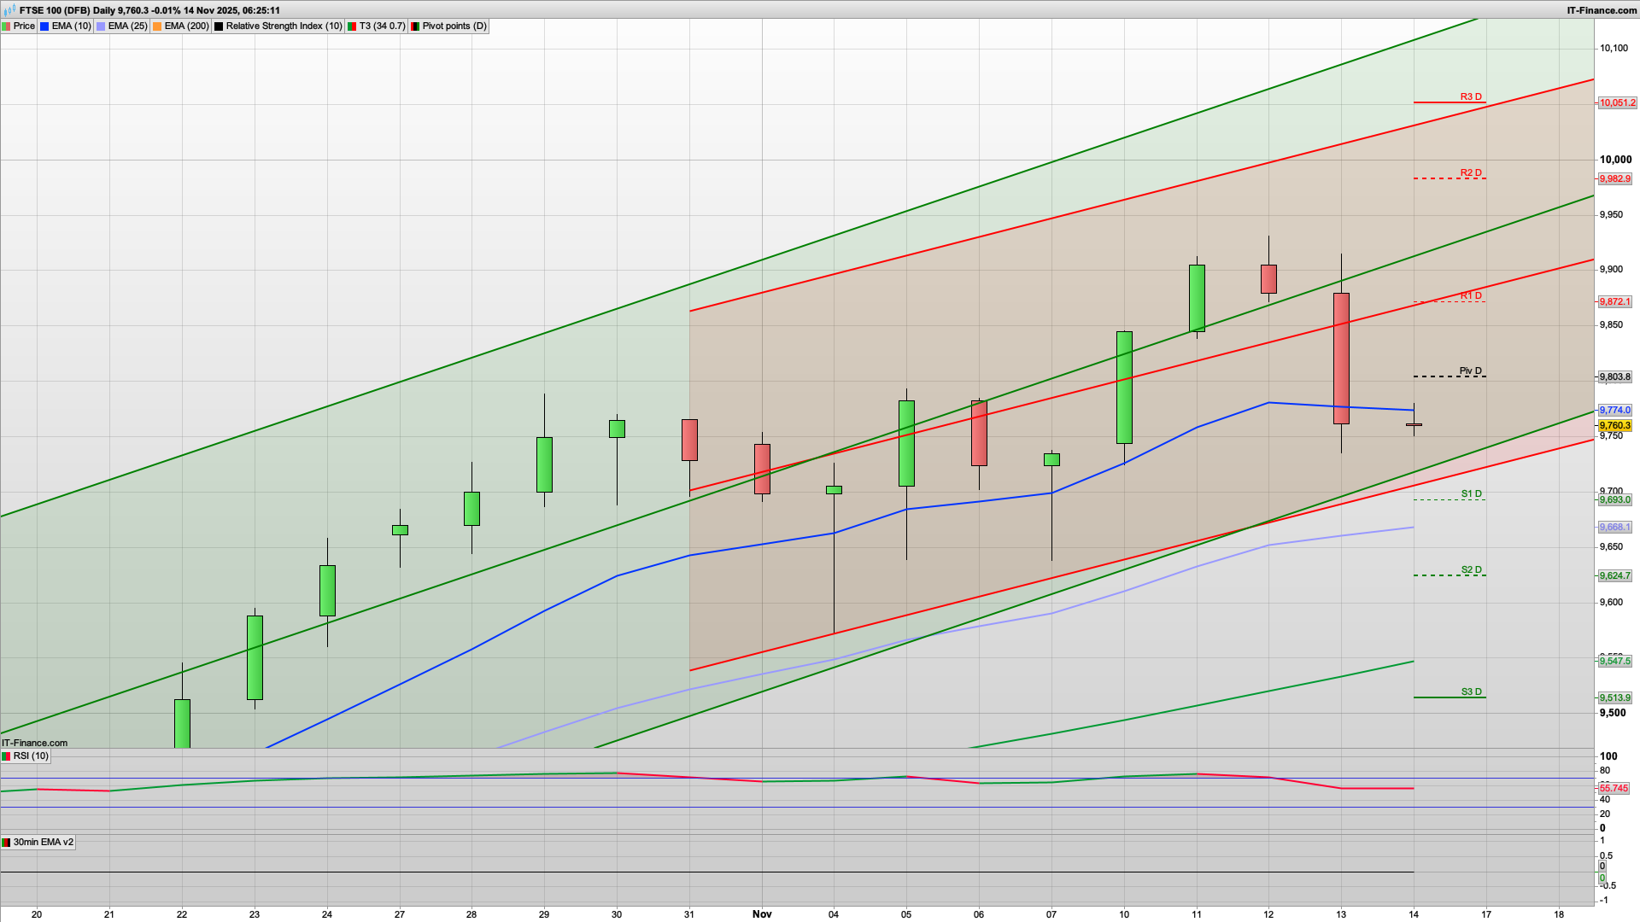Toggle the Pivot points (D) legend entry
The image size is (1640, 922).
pos(451,26)
